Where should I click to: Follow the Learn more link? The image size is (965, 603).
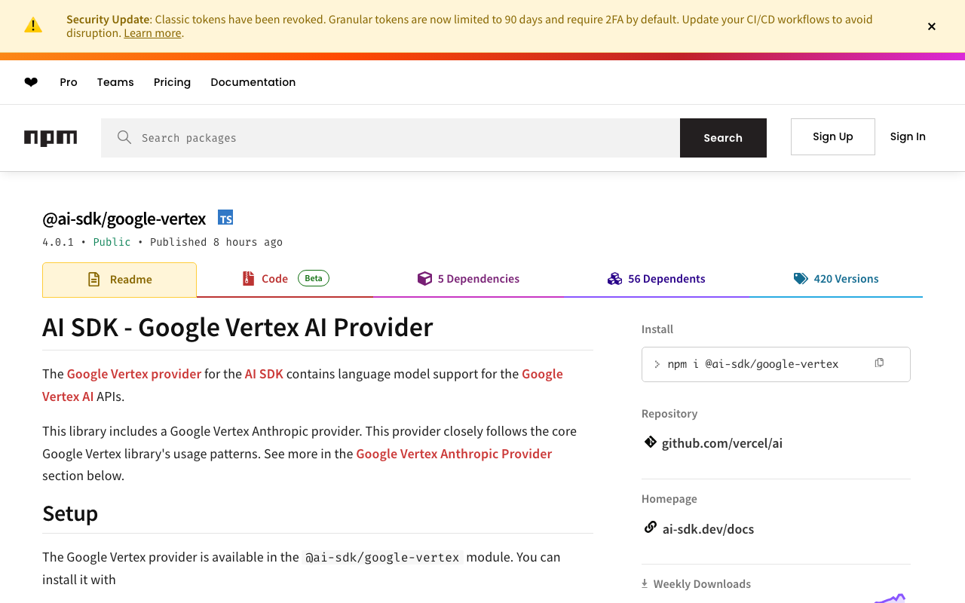tap(152, 33)
